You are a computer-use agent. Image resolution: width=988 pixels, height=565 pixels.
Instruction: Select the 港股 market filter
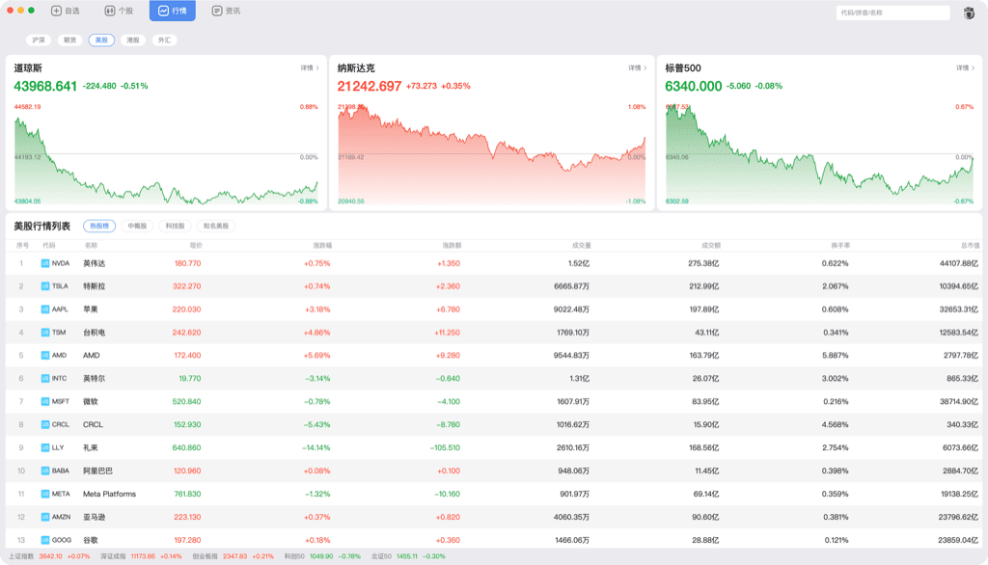pyautogui.click(x=133, y=40)
